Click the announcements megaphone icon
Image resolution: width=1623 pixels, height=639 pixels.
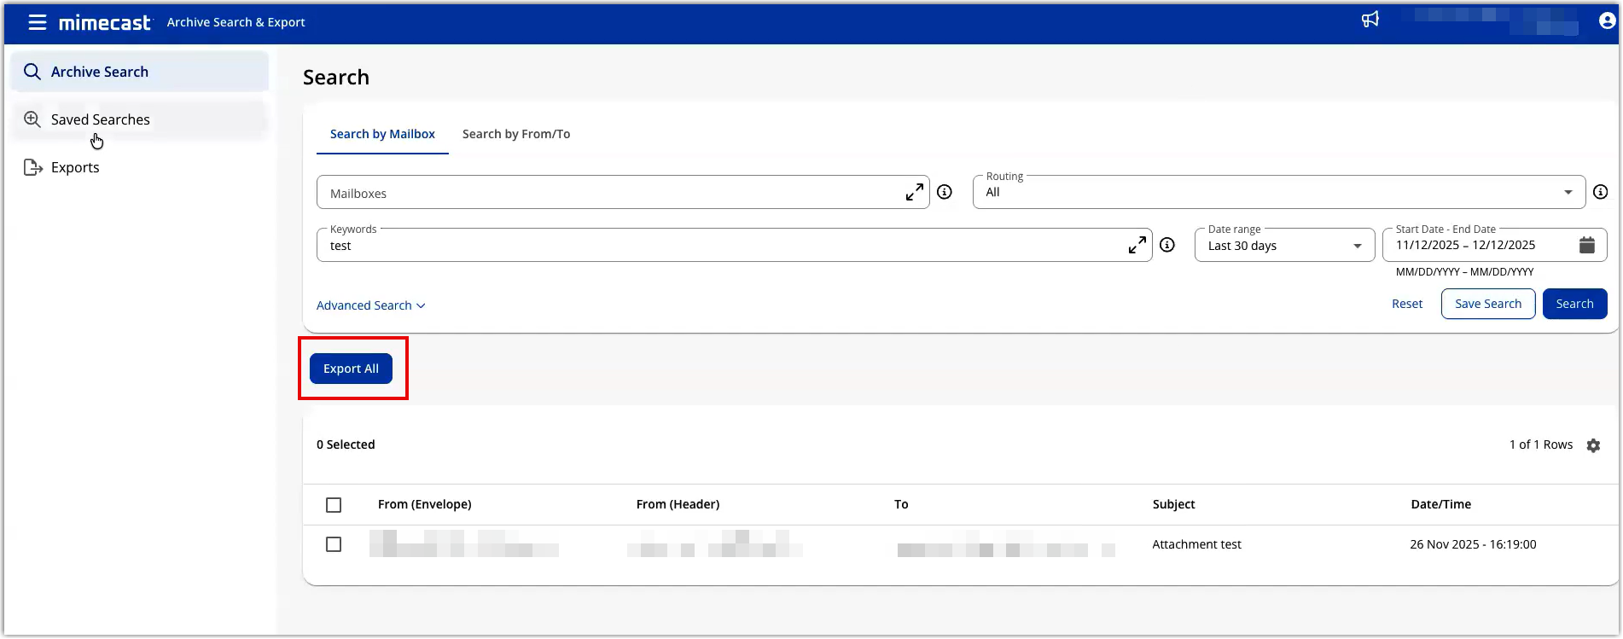(x=1370, y=20)
